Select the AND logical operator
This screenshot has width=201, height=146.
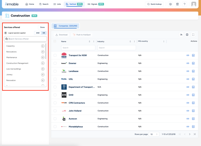click(x=38, y=33)
